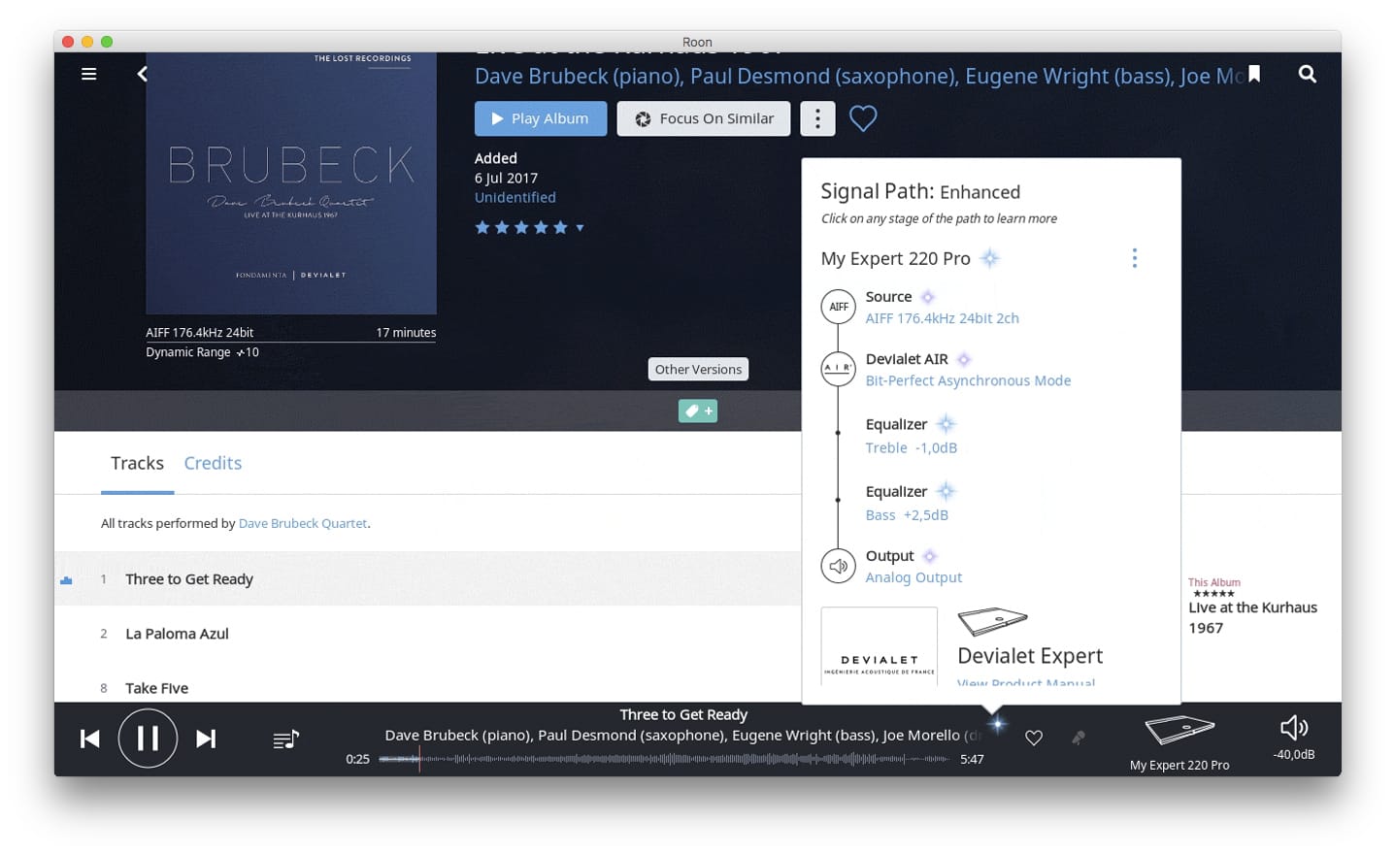Click the Devialet AIR quality star
The width and height of the screenshot is (1395, 854).
[964, 359]
